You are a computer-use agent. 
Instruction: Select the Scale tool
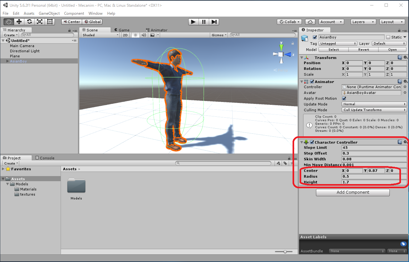pos(39,22)
